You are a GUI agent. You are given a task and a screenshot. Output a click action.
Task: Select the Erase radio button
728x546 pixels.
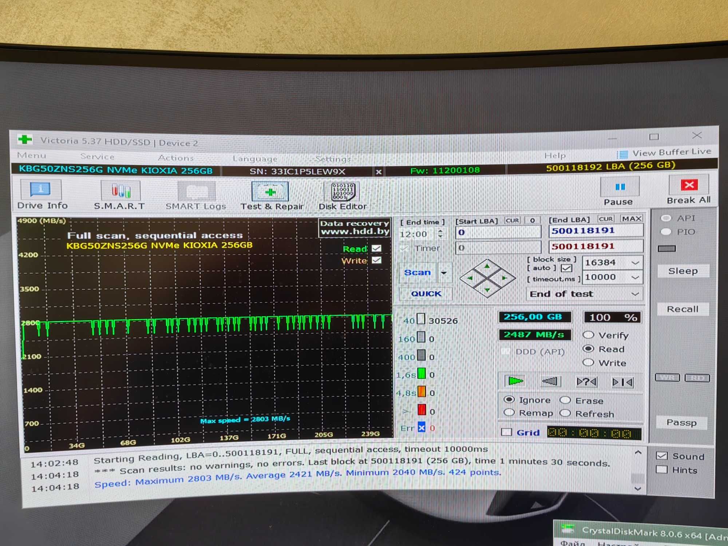pyautogui.click(x=565, y=400)
